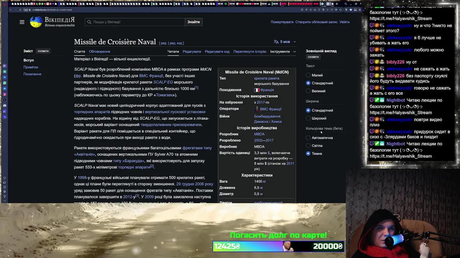Click the French flag icon in infobox
Screen dimensions: 460x258
(x=257, y=90)
